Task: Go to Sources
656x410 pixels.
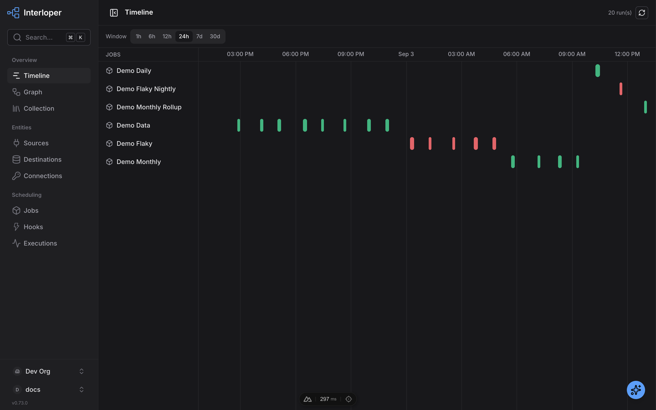Action: coord(49,143)
